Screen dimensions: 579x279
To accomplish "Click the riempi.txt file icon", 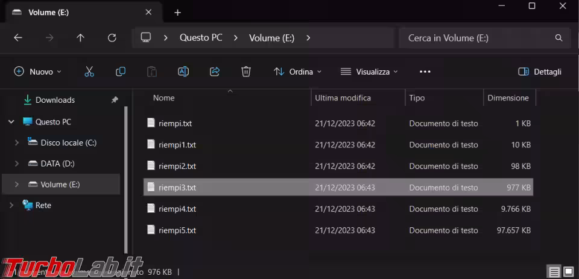I will point(151,123).
